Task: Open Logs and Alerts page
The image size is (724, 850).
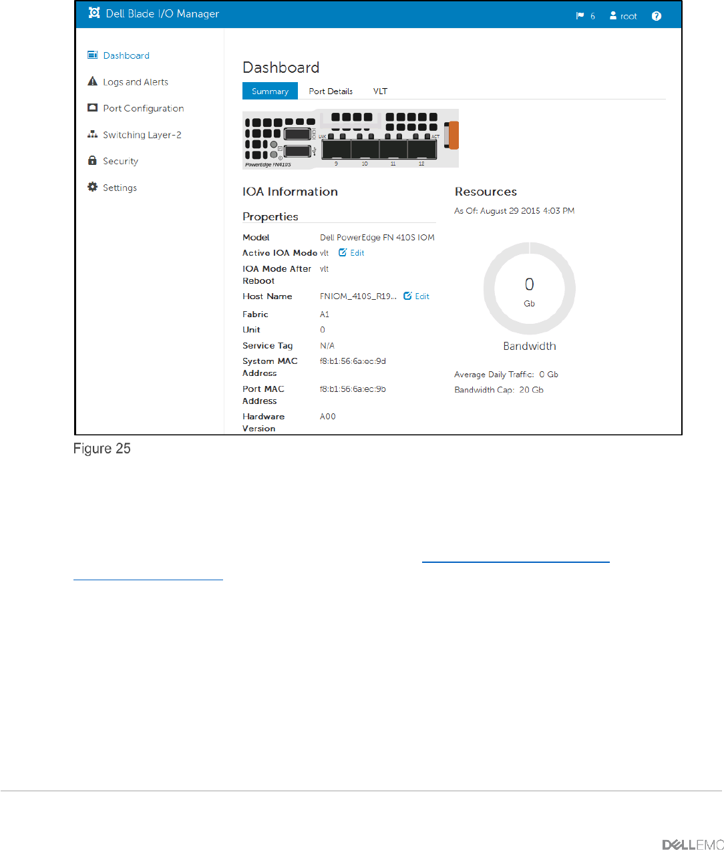Action: click(136, 82)
